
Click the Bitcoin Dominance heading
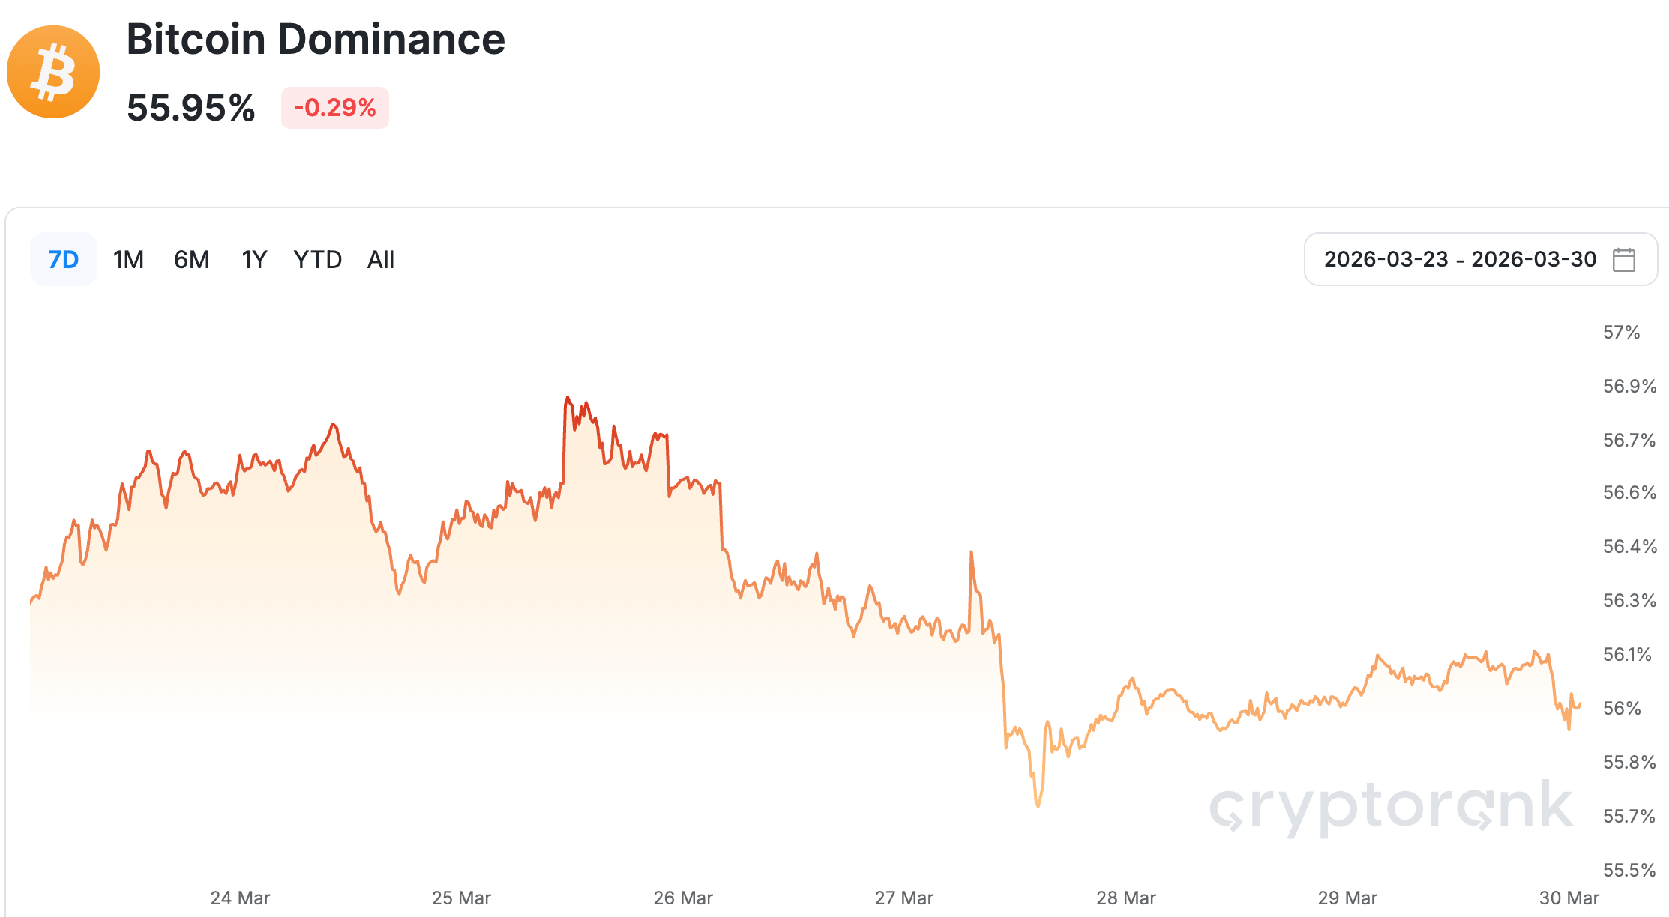click(x=316, y=39)
